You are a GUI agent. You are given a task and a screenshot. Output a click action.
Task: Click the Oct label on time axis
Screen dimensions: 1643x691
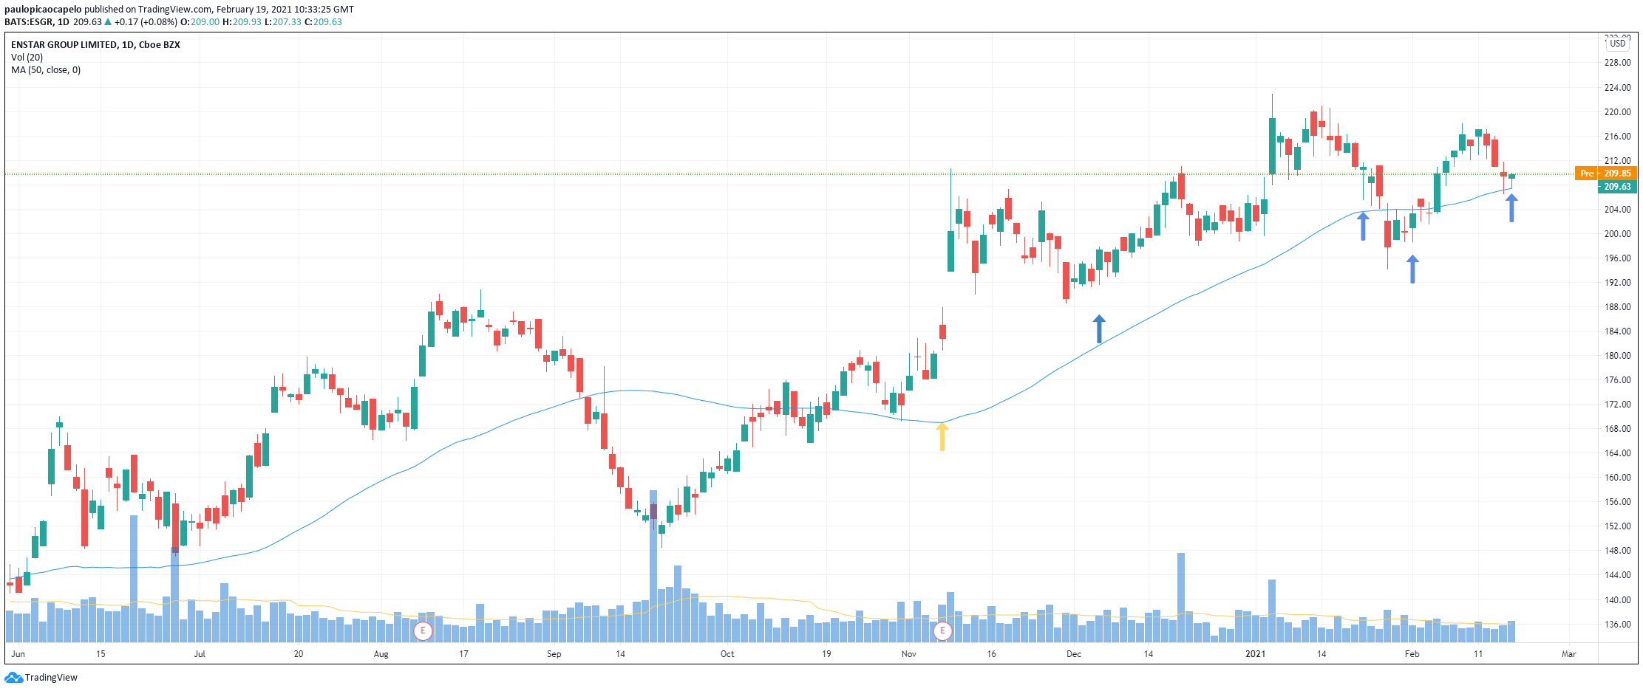[727, 654]
